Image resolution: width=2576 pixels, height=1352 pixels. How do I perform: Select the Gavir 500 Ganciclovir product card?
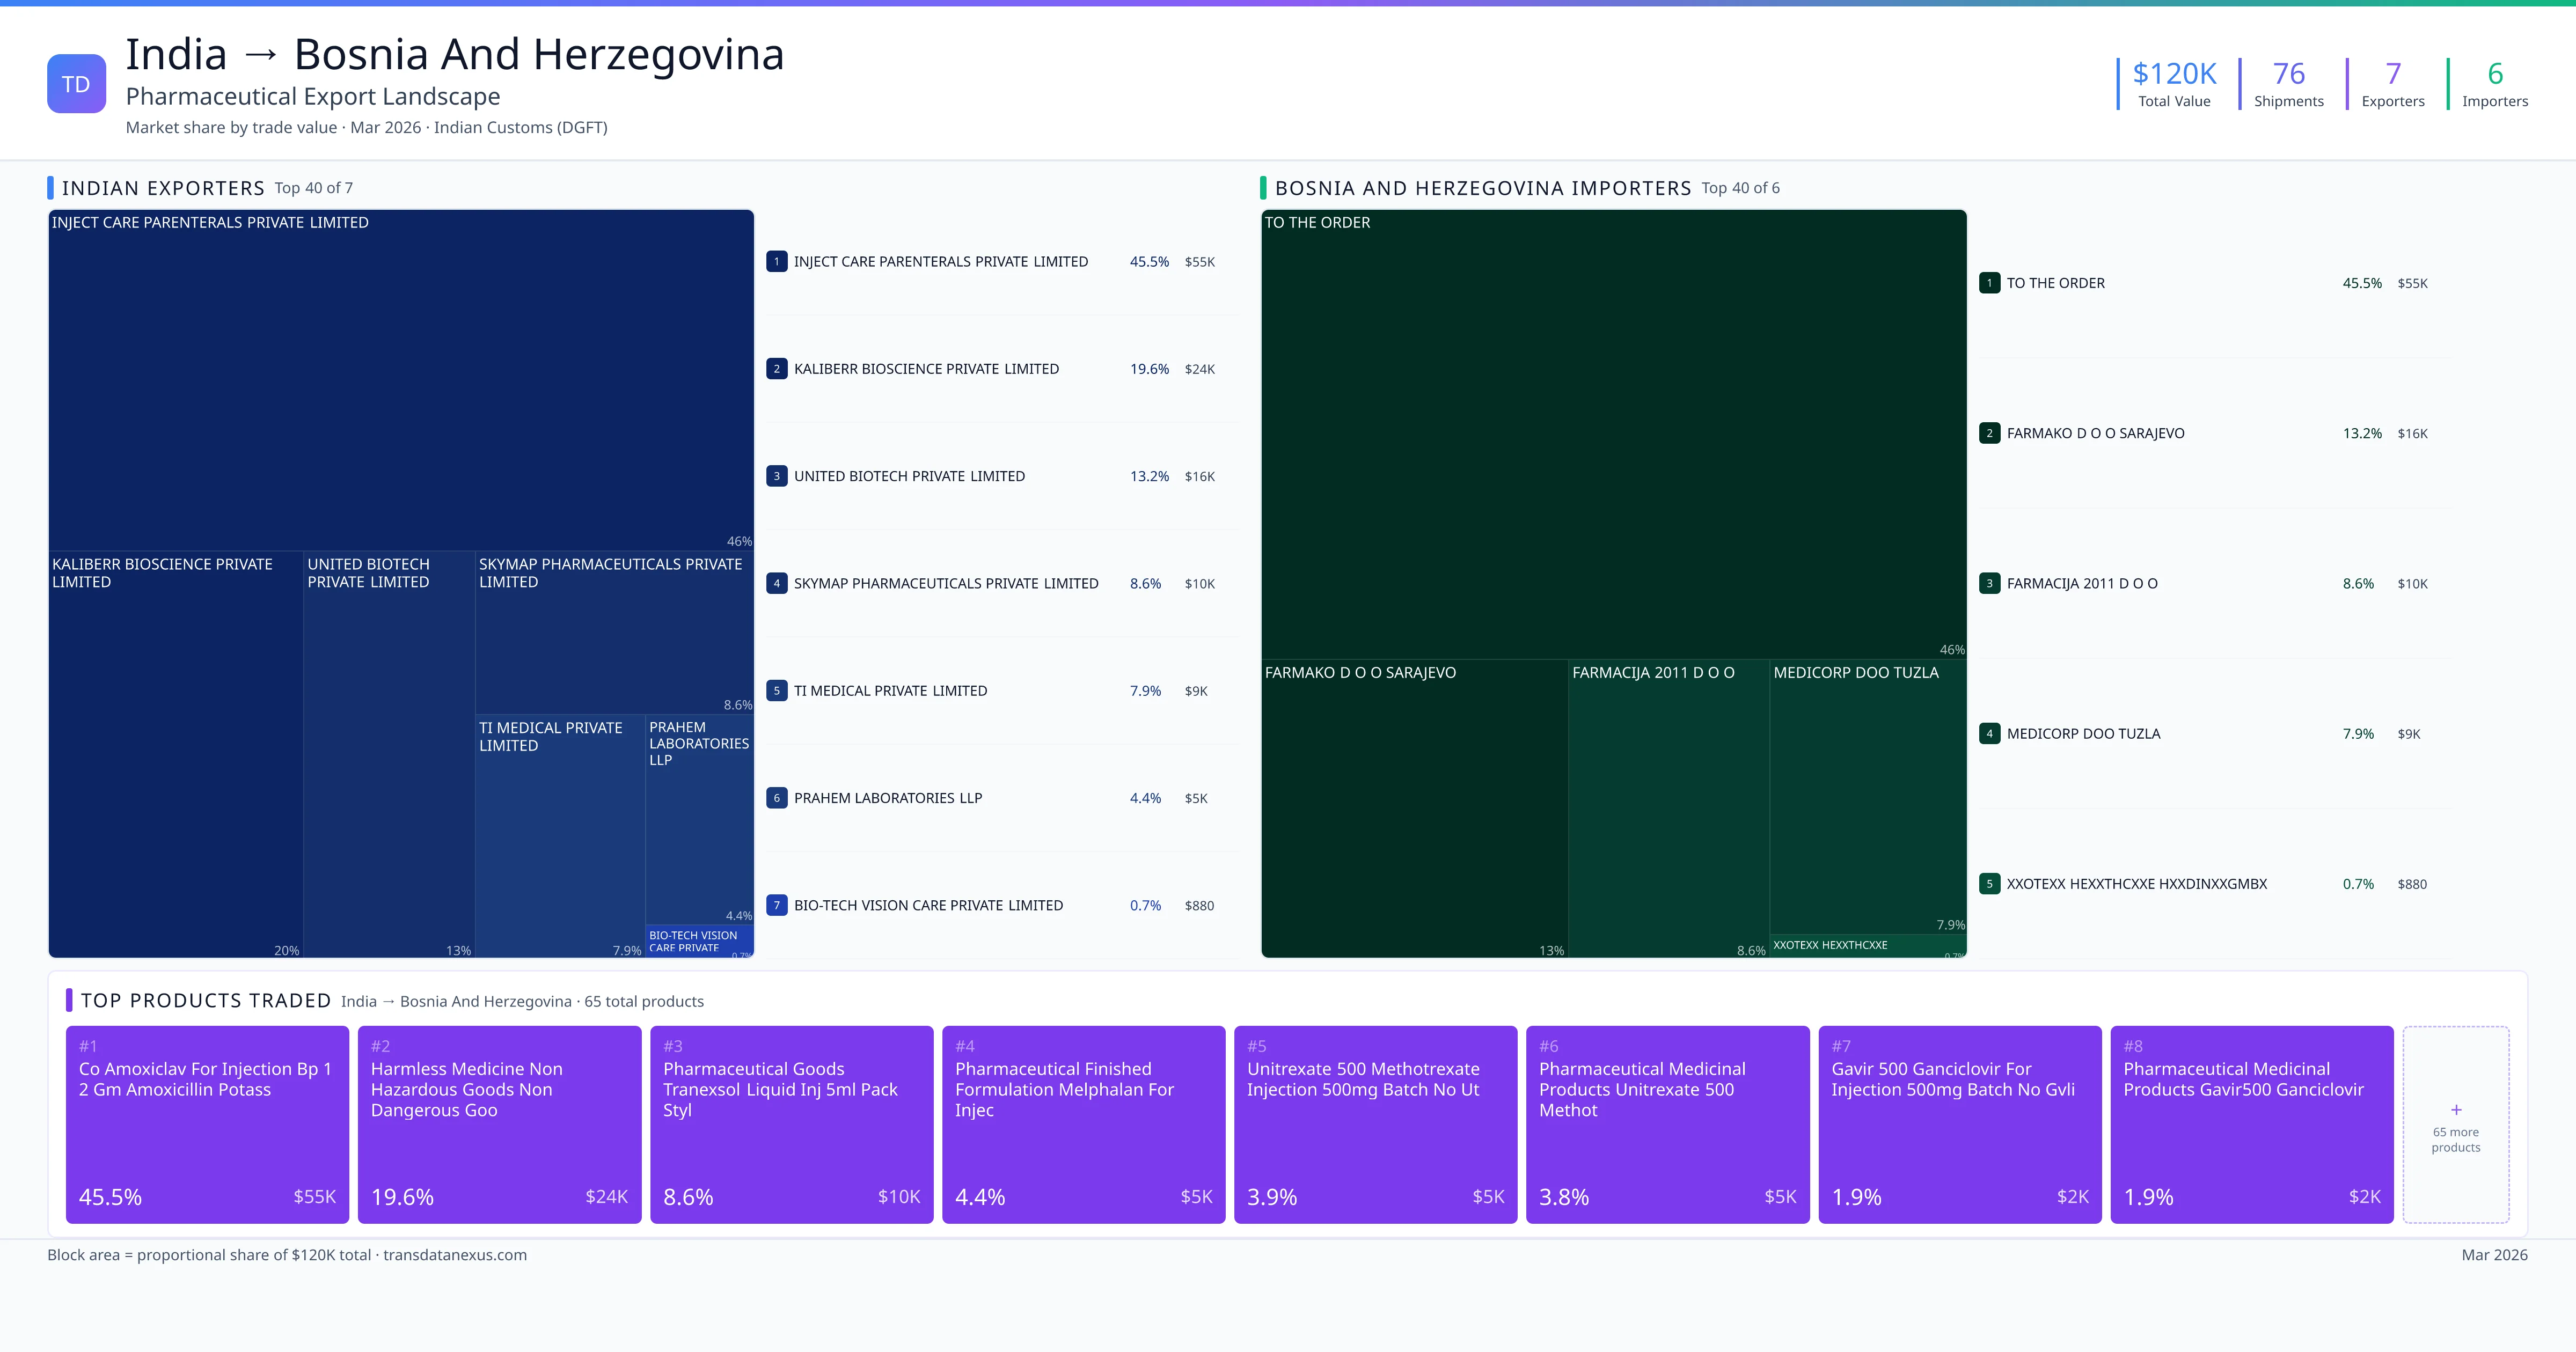click(x=1960, y=1124)
